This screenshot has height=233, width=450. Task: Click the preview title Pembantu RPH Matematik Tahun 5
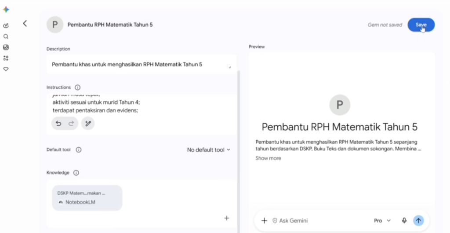tap(340, 127)
